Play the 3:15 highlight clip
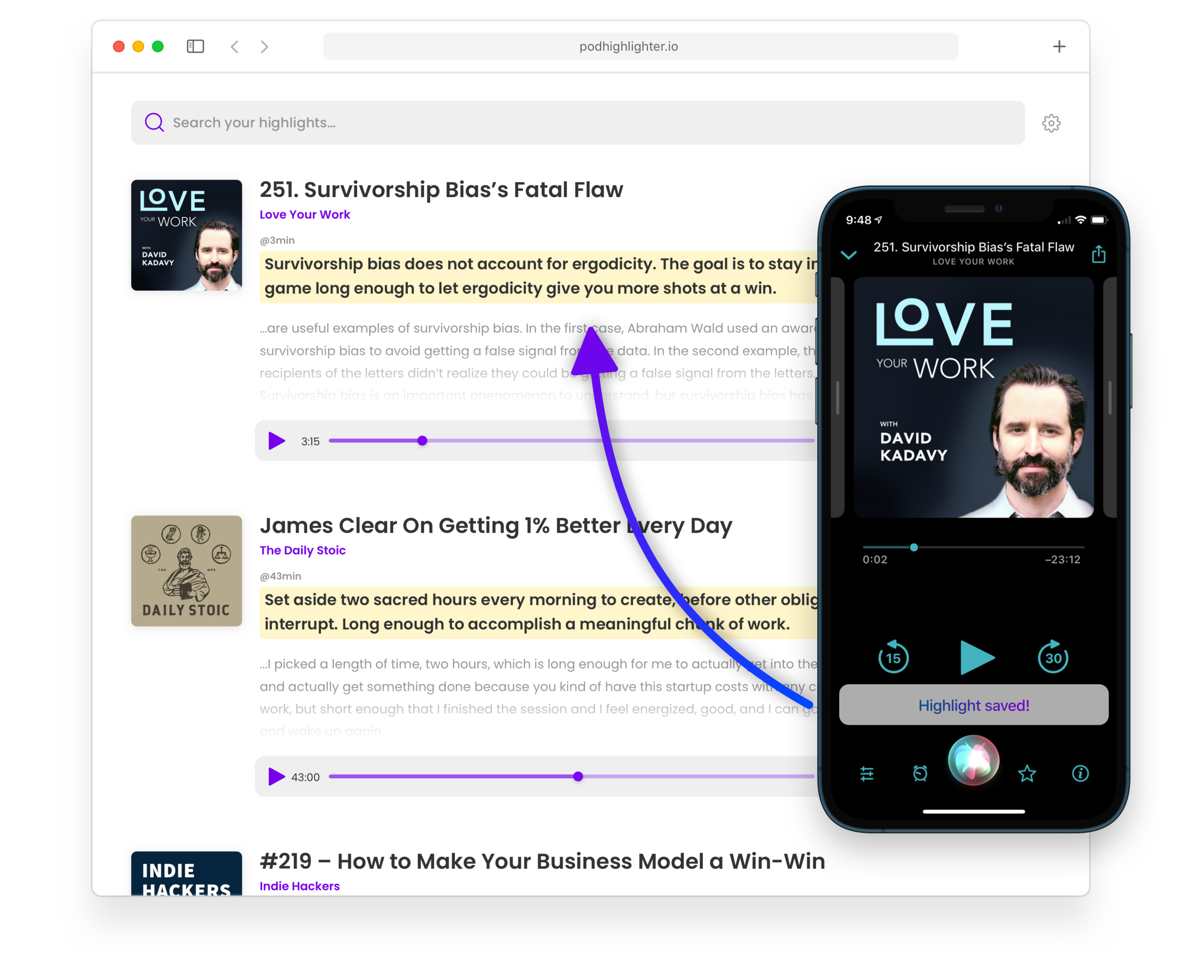The width and height of the screenshot is (1180, 962). (276, 441)
